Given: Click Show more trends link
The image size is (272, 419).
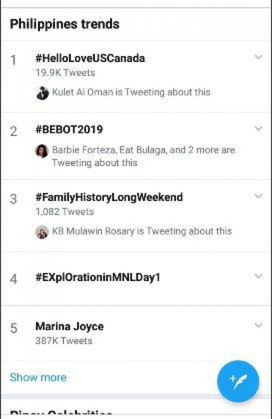Looking at the screenshot, I should [x=38, y=377].
